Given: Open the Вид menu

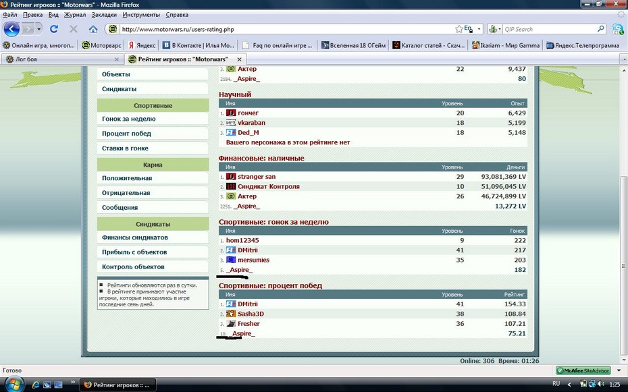Looking at the screenshot, I should pos(53,15).
